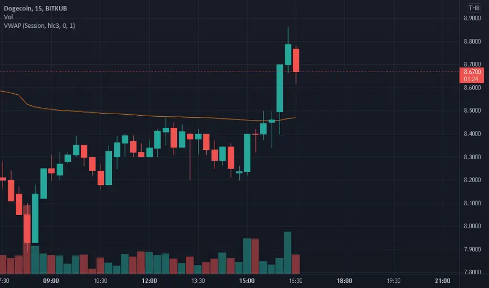Click the 09:00 time axis label
The height and width of the screenshot is (288, 489).
point(51,281)
